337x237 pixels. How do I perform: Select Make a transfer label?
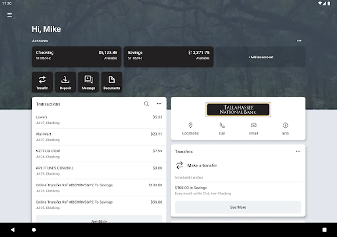(202, 165)
